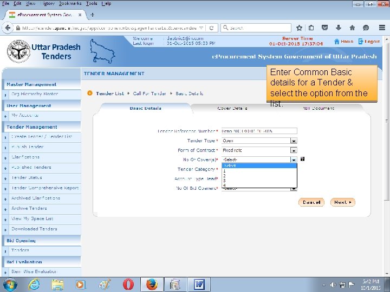The image size is (390, 292).
Task: Open Clarifications sidebar link
Action: (x=25, y=157)
